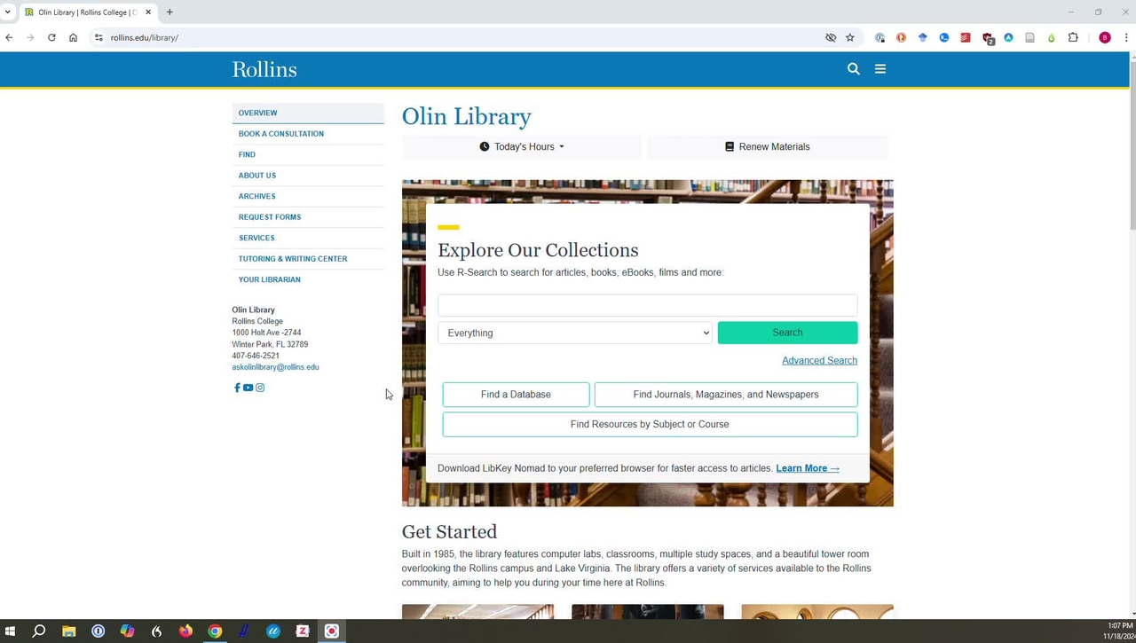Open File Explorer from the taskbar

[68, 631]
